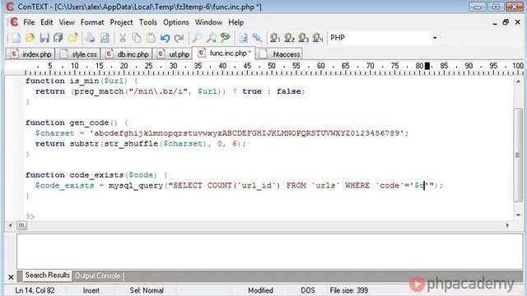The width and height of the screenshot is (527, 296).
Task: Click 'preg_match' in the code
Action: tap(99, 91)
